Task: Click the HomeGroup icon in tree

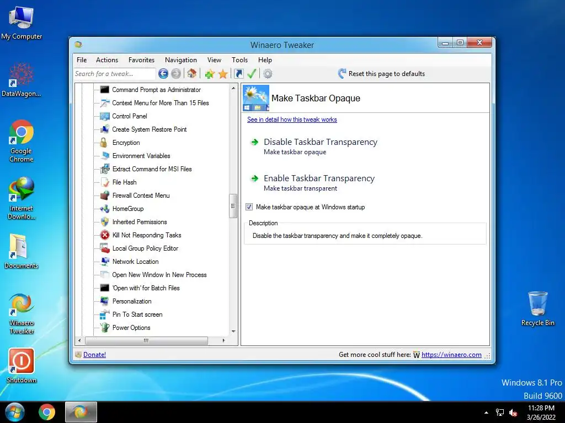Action: pos(105,209)
